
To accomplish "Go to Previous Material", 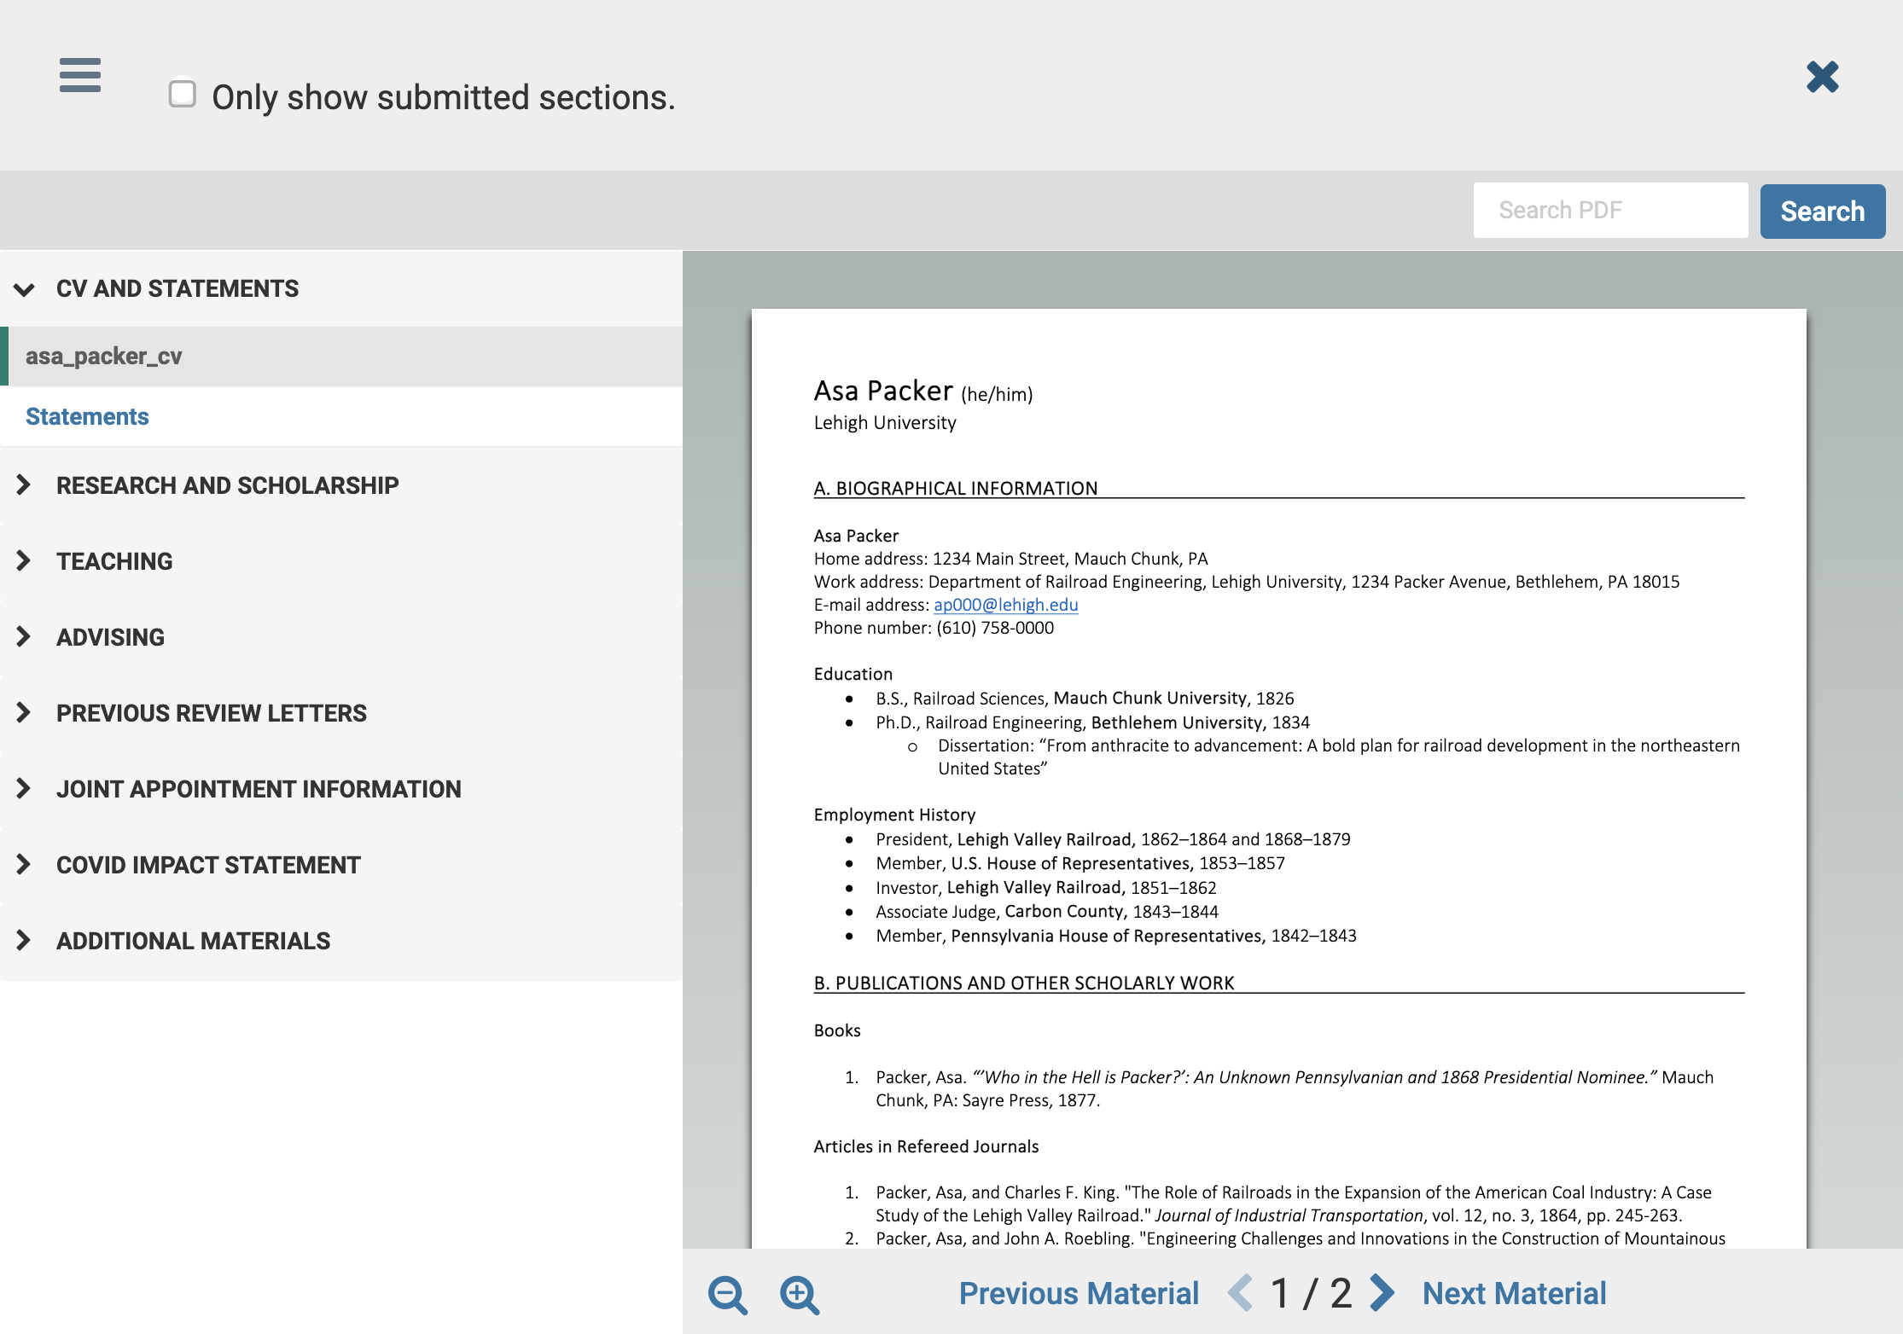I will [x=1079, y=1293].
